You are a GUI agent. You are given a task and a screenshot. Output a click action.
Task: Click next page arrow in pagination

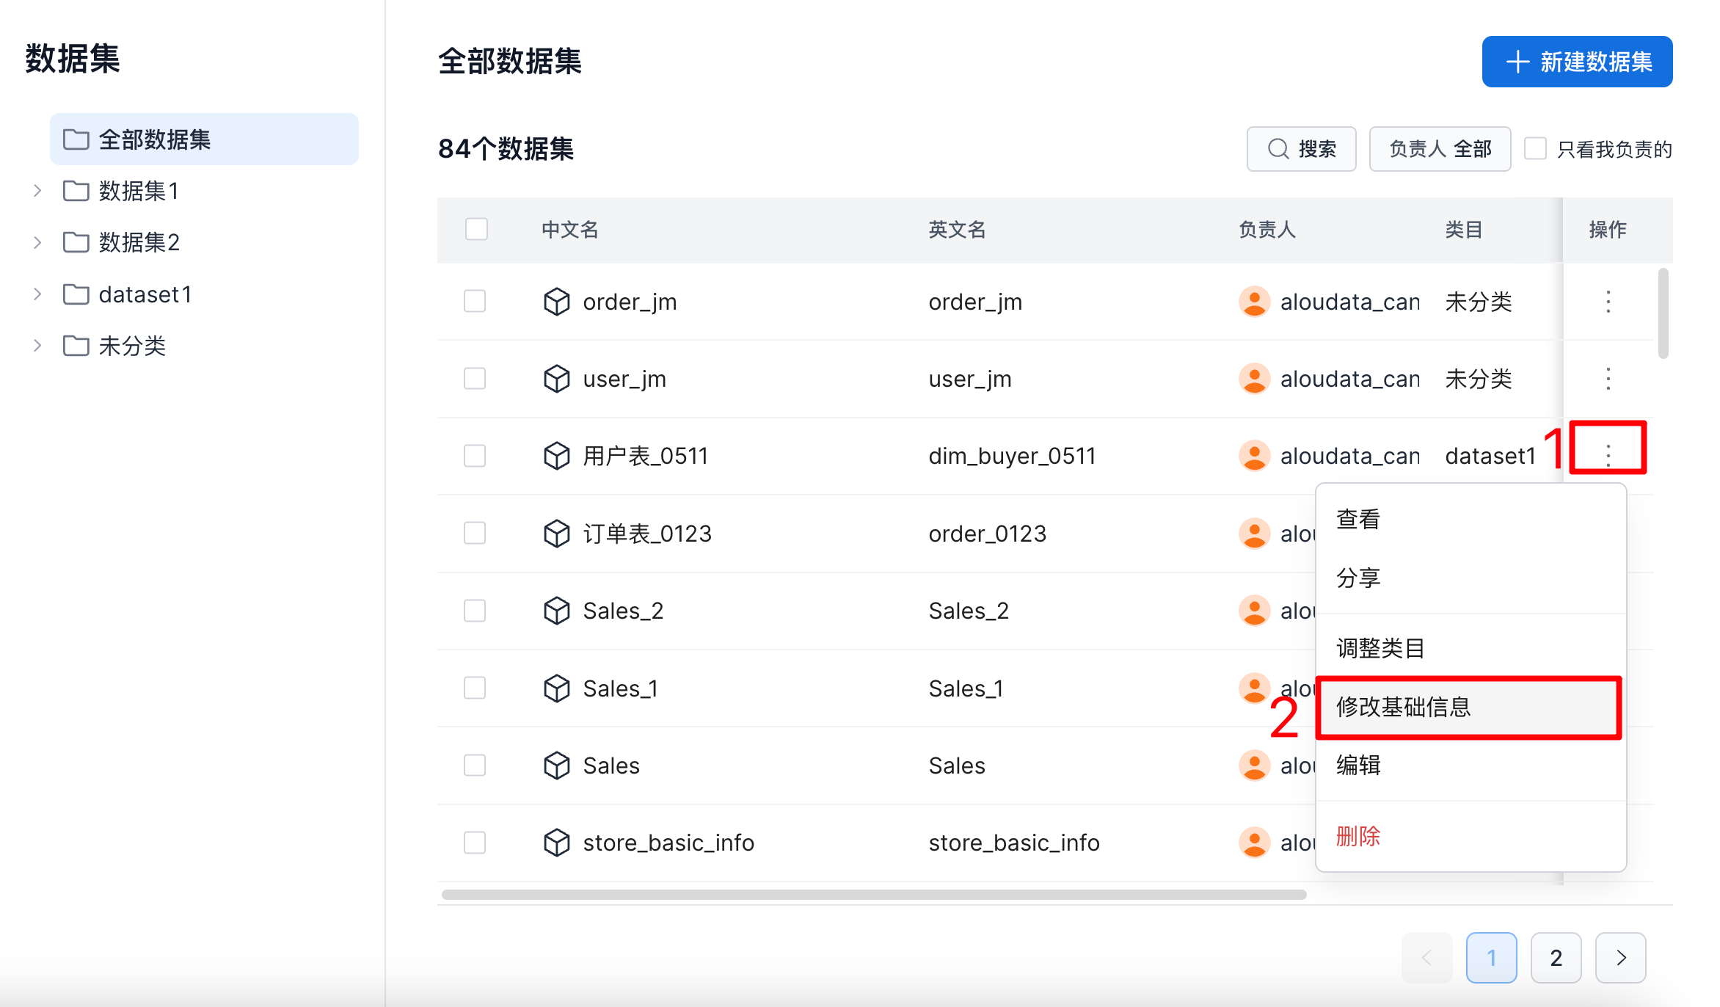[x=1620, y=958]
